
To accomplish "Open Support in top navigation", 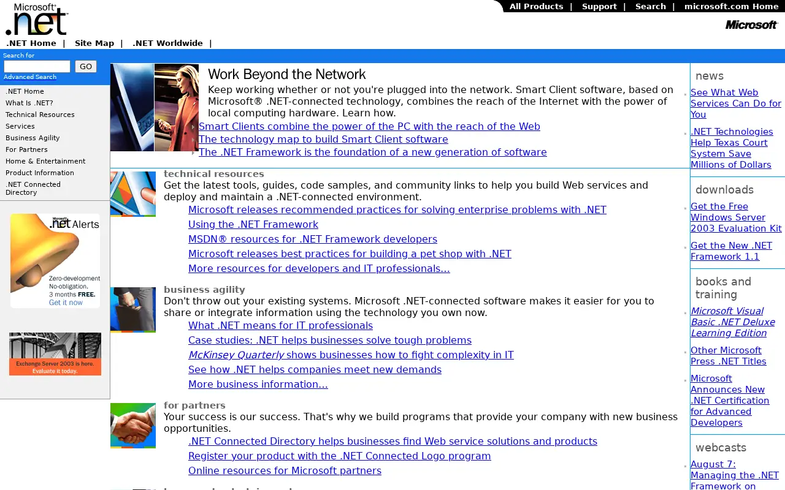I will tap(599, 6).
